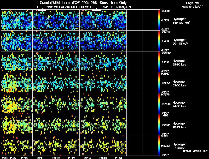Click the 23:27 time label
Screen dimensions: 209x159
point(72,158)
